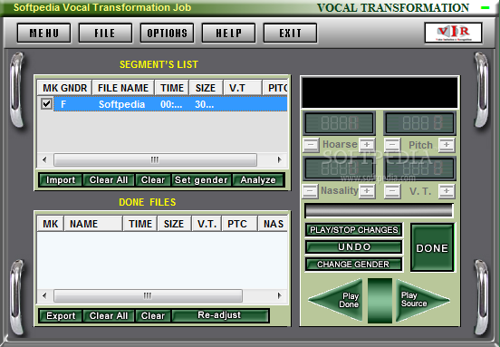This screenshot has height=347, width=500.
Task: Click the Segment's List horizontal scrollbar thumb
Action: (x=155, y=159)
